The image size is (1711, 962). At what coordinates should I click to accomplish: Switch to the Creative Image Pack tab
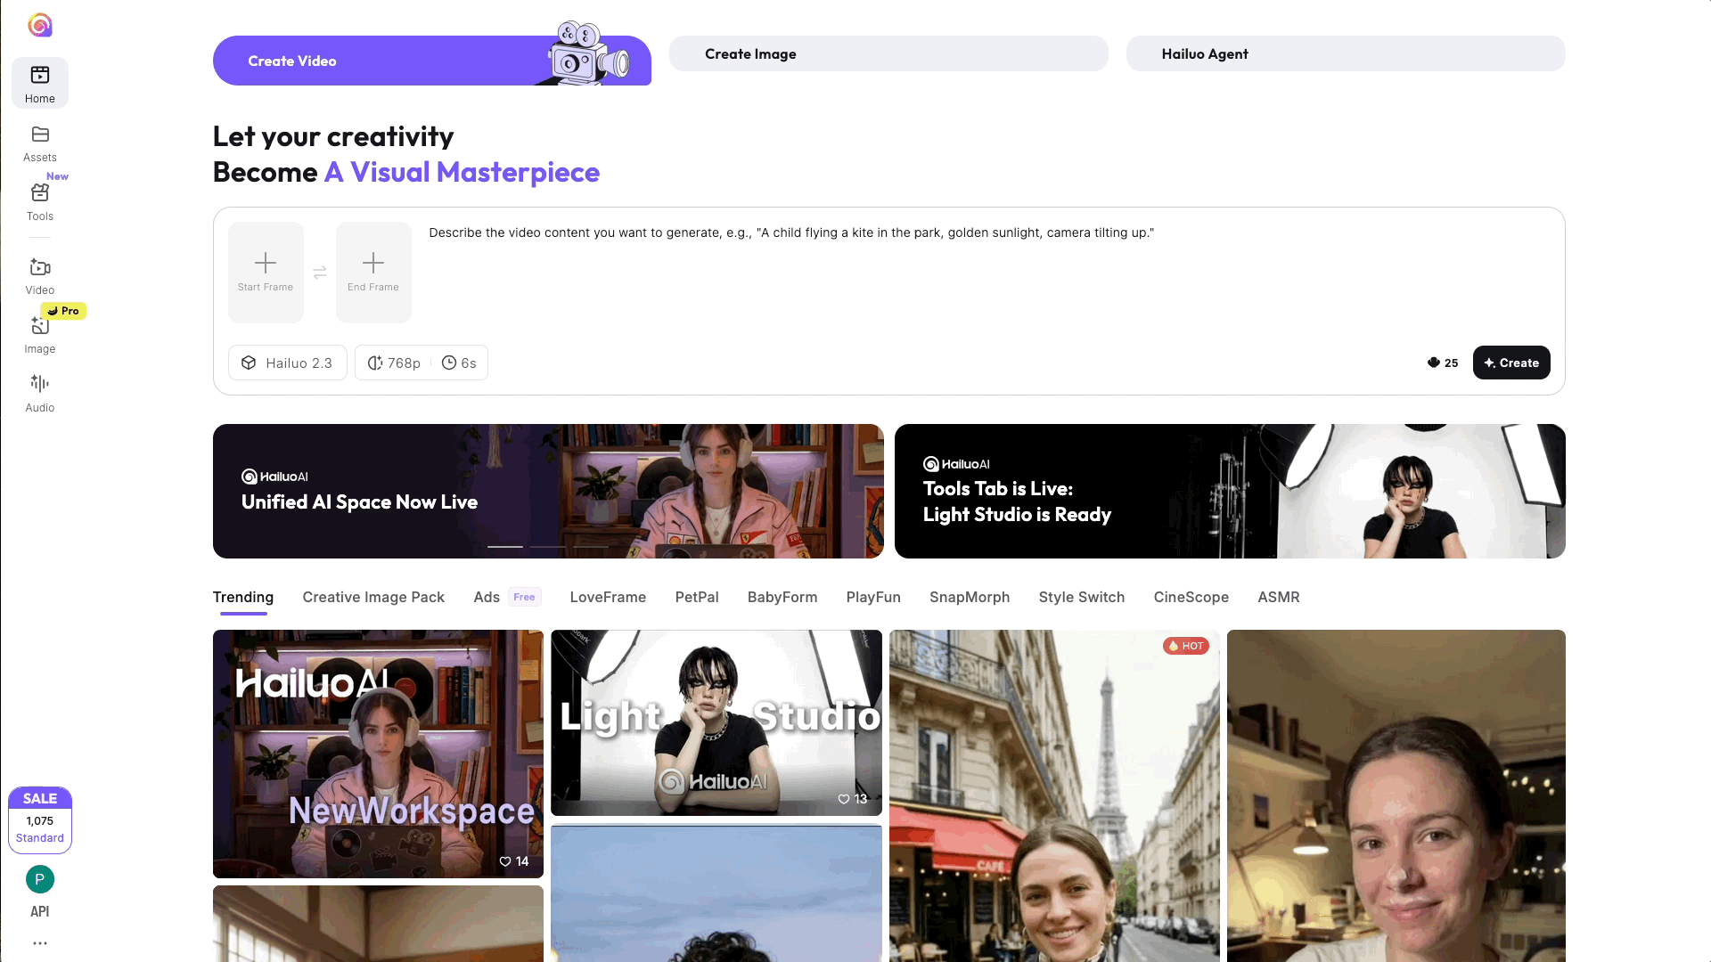(373, 597)
